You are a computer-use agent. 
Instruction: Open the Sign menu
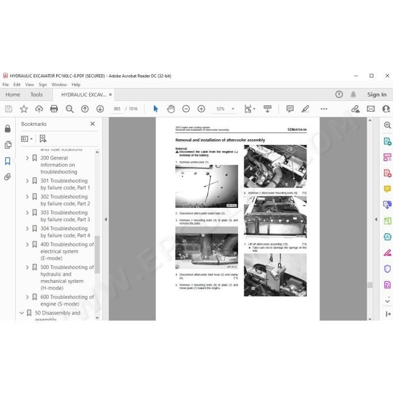coord(43,85)
